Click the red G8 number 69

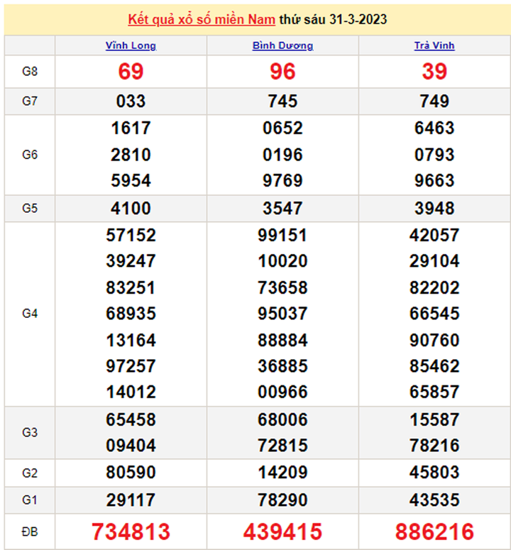131,72
